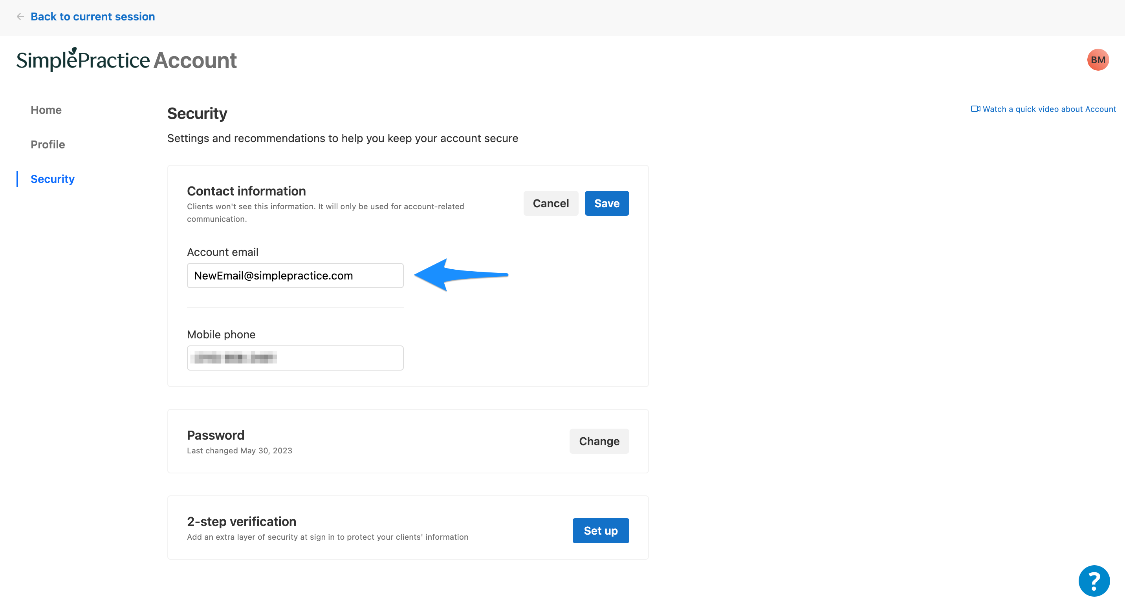Set up 2-step verification
Image resolution: width=1125 pixels, height=610 pixels.
(x=600, y=531)
